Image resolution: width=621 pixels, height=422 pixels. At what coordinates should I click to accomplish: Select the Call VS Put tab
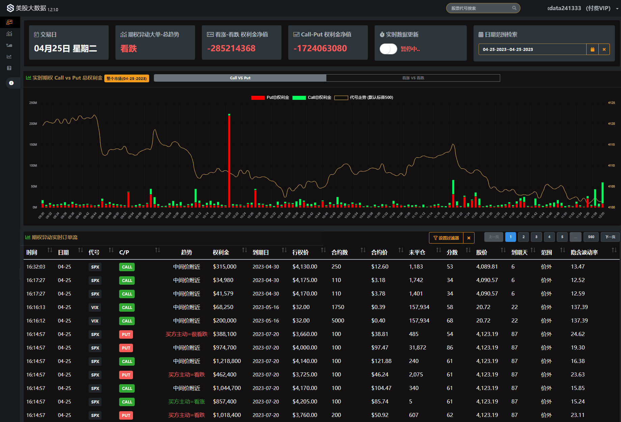pos(240,78)
